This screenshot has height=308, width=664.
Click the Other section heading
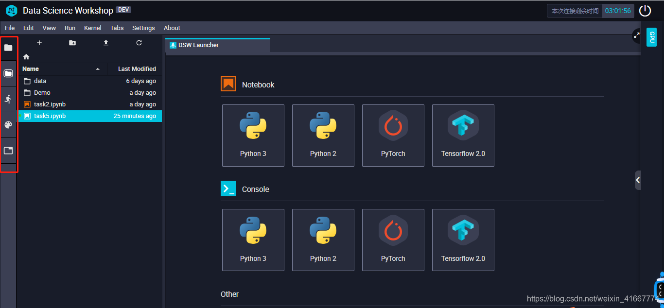pos(229,294)
